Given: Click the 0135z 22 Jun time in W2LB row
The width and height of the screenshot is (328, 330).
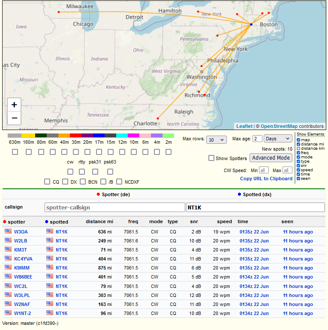Looking at the screenshot, I should tap(254, 241).
